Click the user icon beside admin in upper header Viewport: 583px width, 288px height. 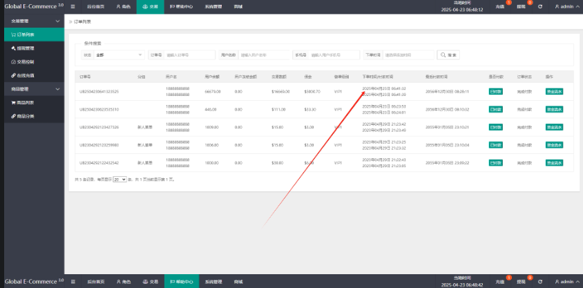557,7
